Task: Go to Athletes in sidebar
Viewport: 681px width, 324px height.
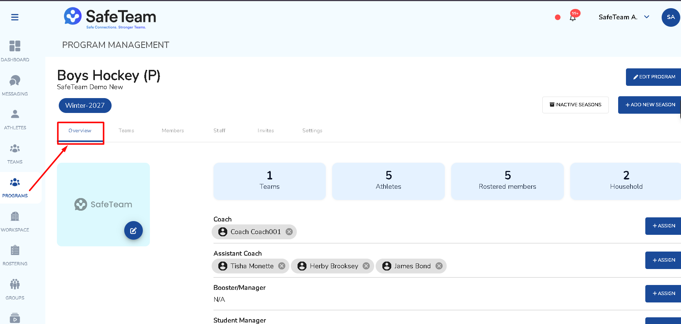Action: click(x=15, y=119)
